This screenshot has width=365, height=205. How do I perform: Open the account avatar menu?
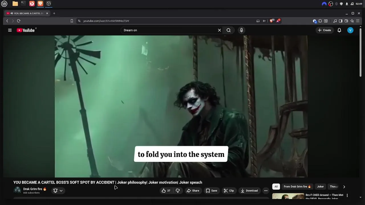[x=350, y=30]
